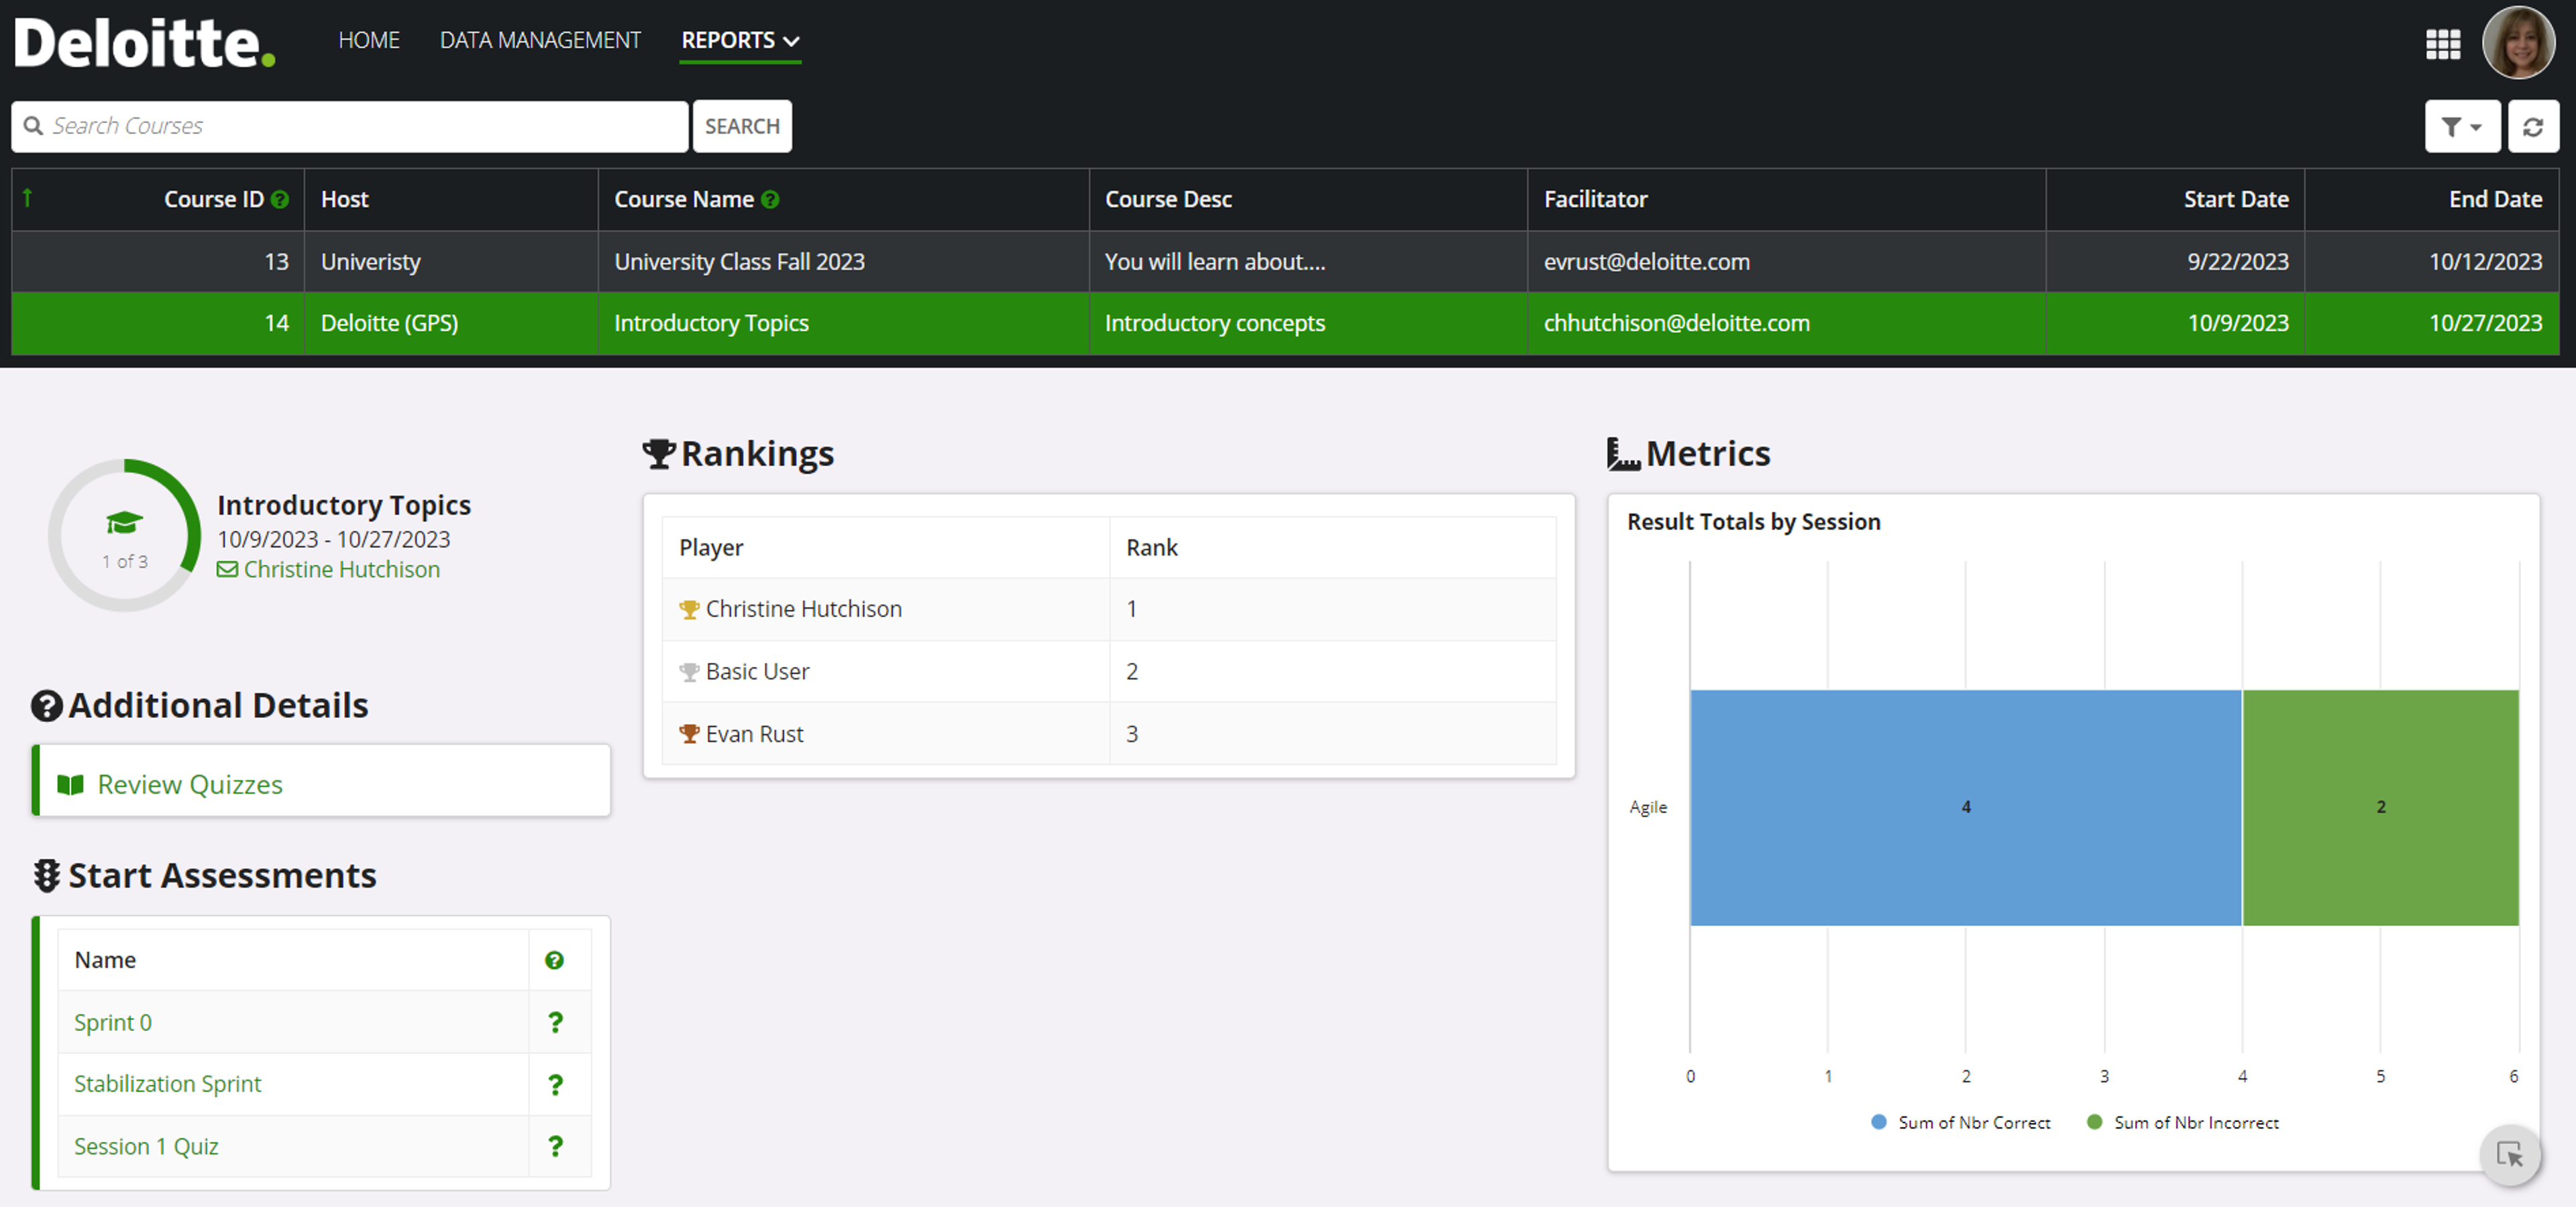Click the envelope email icon
This screenshot has height=1207, width=2576.
(228, 569)
